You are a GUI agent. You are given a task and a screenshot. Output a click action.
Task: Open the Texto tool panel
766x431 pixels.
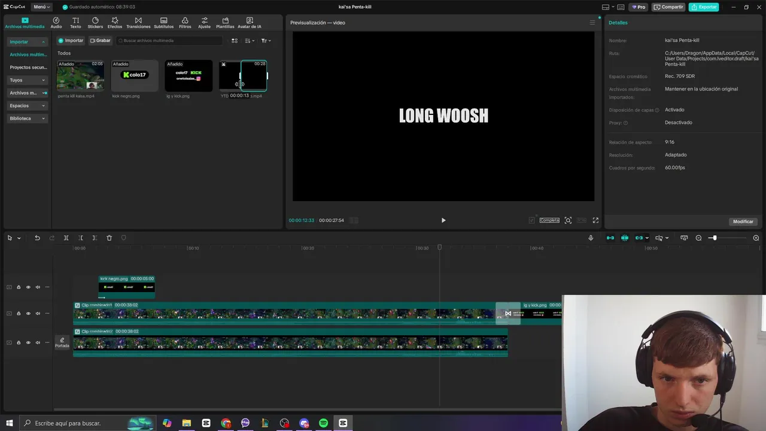pyautogui.click(x=75, y=23)
